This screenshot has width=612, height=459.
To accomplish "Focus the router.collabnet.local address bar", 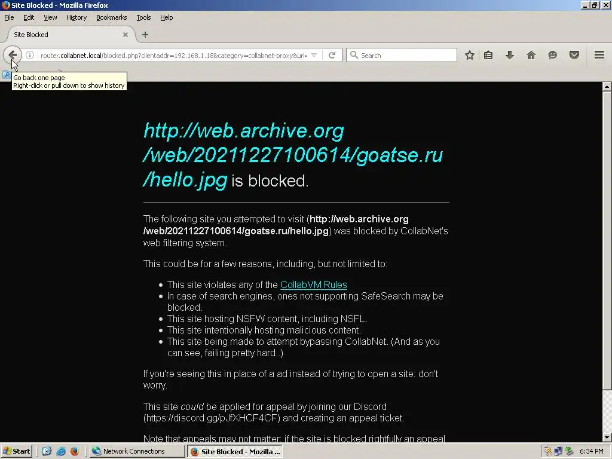I will click(x=174, y=55).
